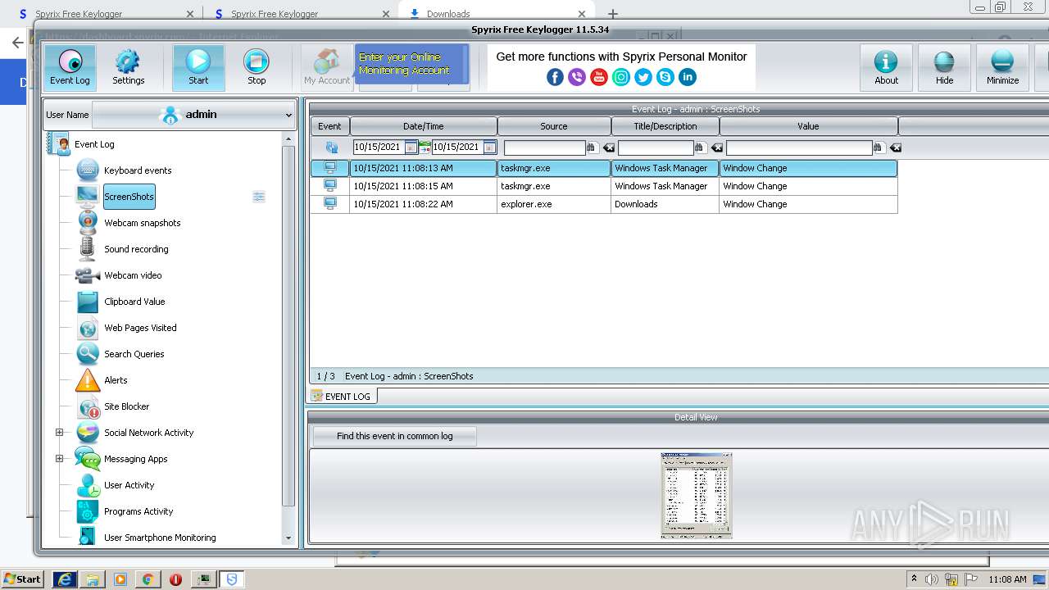Image resolution: width=1049 pixels, height=590 pixels.
Task: Open the Instagram social icon
Action: coord(621,77)
